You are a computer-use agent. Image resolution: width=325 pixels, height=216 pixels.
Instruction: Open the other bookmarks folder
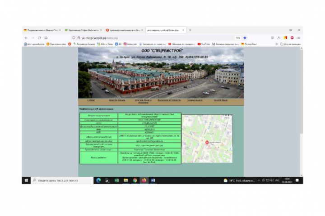click(291, 44)
